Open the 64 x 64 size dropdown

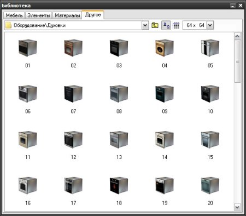click(x=210, y=25)
